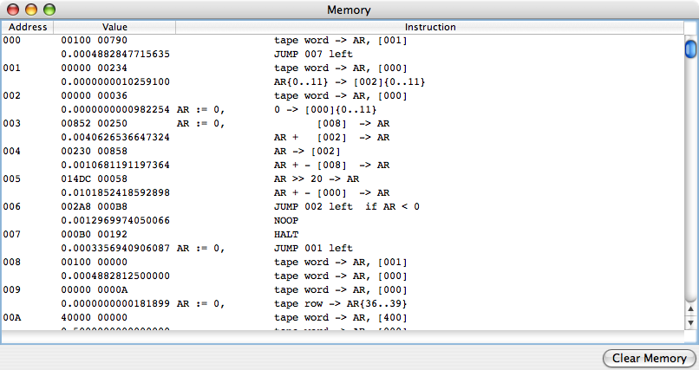Click instruction JUMP 002 left if AR < 0

pyautogui.click(x=347, y=206)
